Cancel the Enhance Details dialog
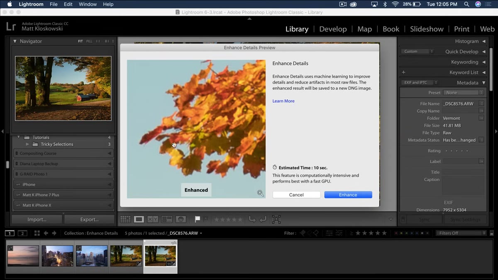 point(296,195)
